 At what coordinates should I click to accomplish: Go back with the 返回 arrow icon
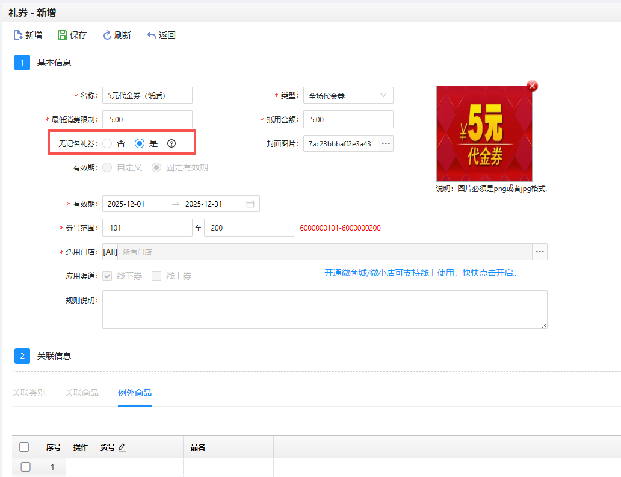click(152, 36)
